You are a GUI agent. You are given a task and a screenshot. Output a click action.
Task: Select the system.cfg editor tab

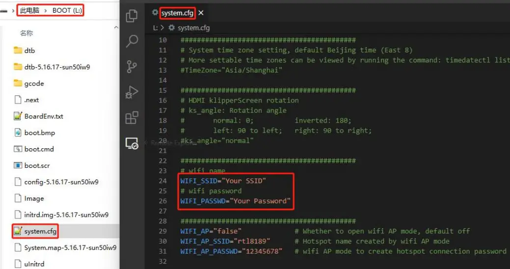177,13
